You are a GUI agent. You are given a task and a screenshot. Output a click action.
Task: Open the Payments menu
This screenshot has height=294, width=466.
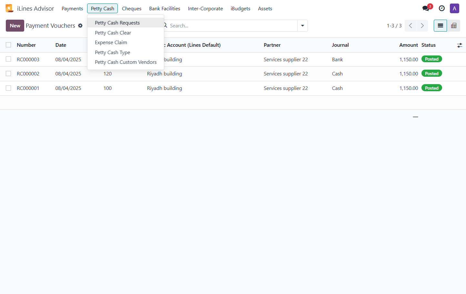(72, 8)
